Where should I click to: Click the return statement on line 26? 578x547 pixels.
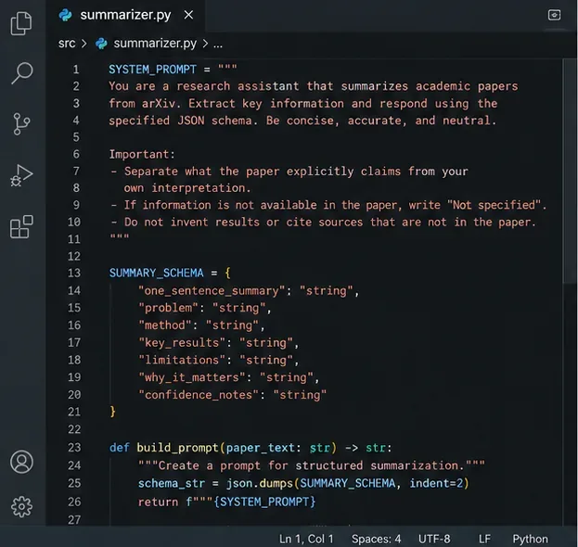click(158, 502)
